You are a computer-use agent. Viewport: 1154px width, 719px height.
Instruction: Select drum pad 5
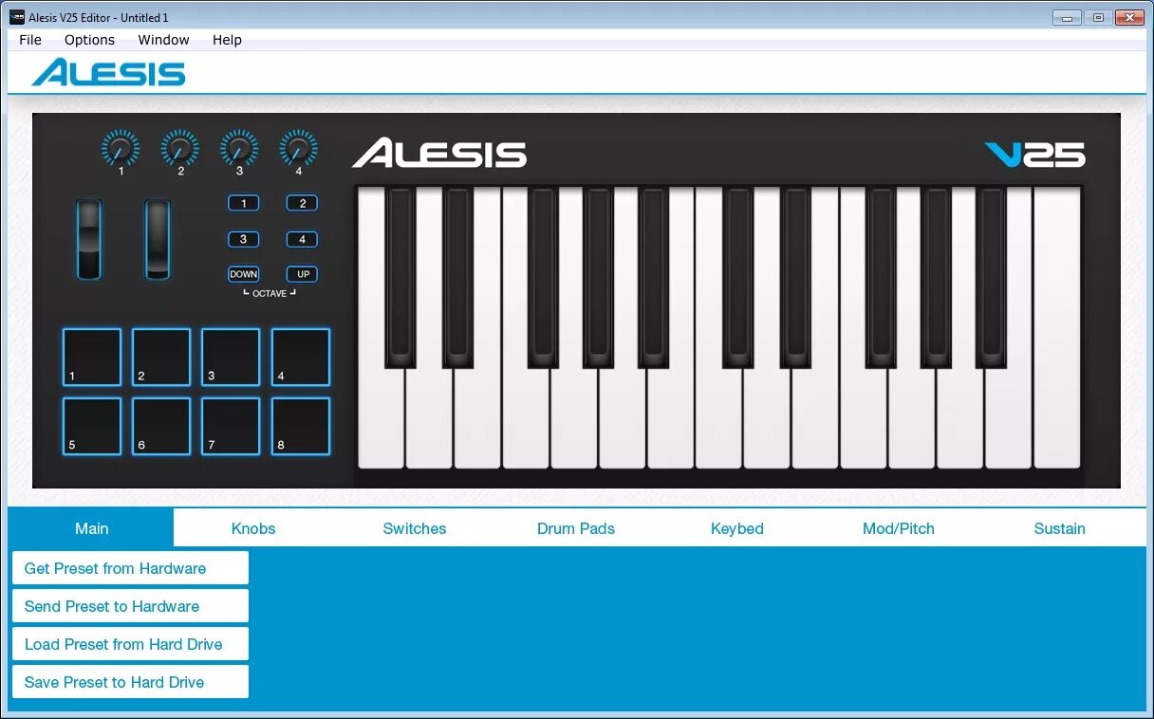pos(92,426)
